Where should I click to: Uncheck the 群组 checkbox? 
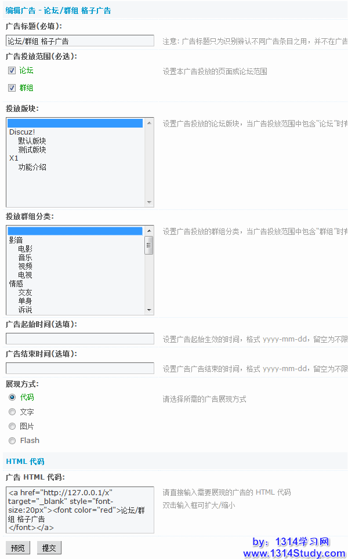click(x=12, y=88)
